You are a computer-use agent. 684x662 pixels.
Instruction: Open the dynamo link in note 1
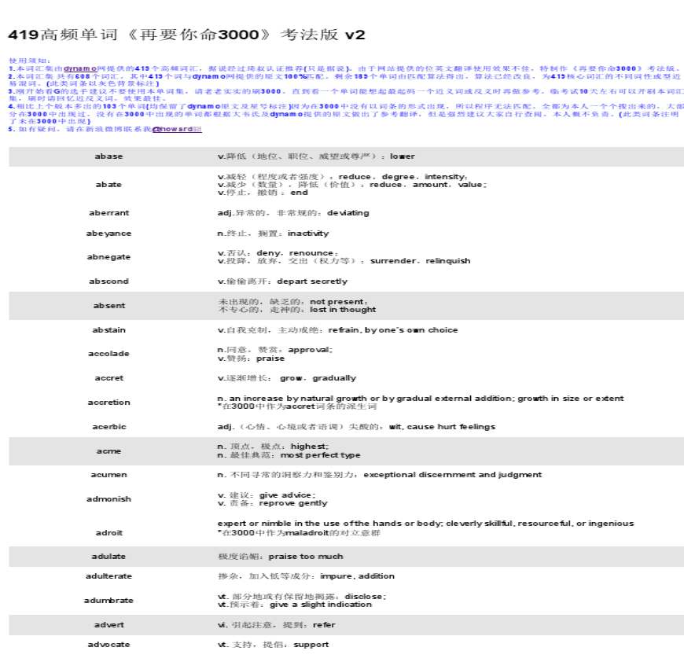[79, 68]
